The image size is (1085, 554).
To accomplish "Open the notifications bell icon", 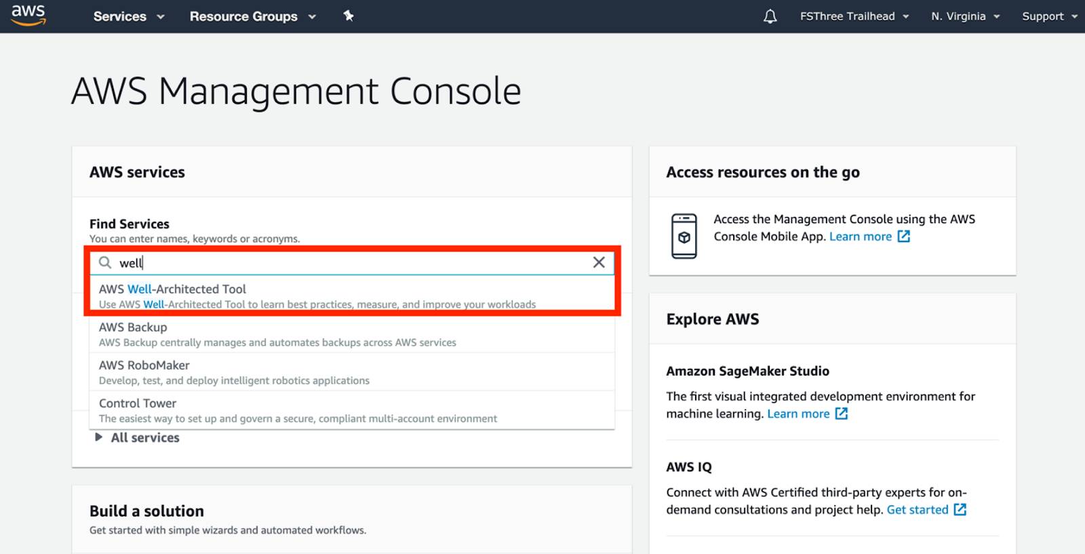I will pyautogui.click(x=770, y=16).
